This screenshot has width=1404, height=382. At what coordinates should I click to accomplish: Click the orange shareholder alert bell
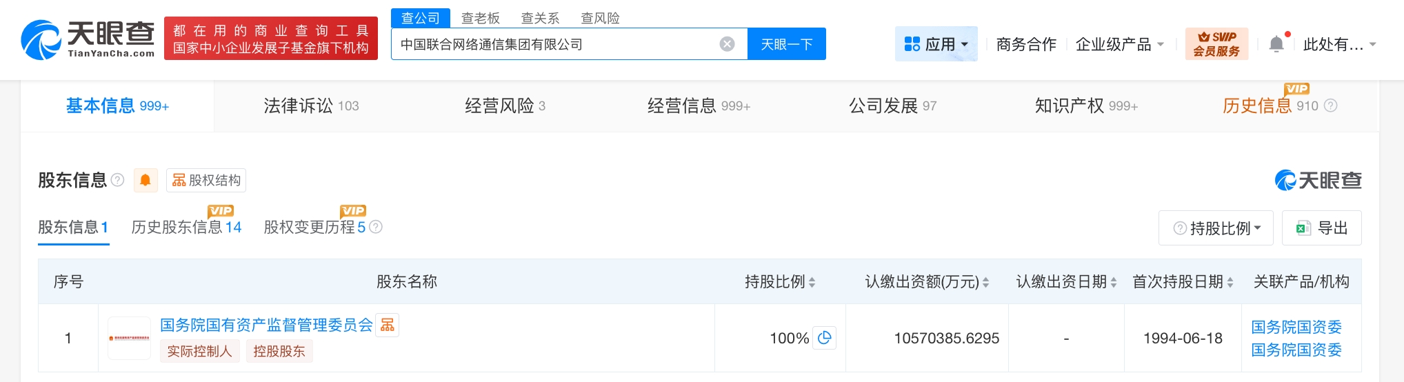click(x=146, y=180)
